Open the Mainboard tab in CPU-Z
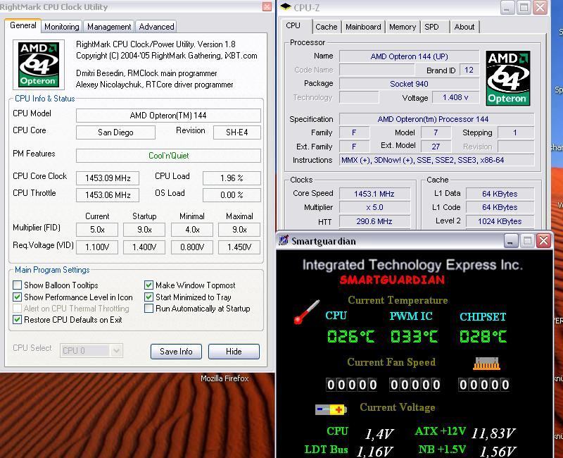563x458 pixels. coord(363,27)
